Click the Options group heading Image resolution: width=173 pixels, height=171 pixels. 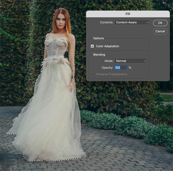coord(98,38)
